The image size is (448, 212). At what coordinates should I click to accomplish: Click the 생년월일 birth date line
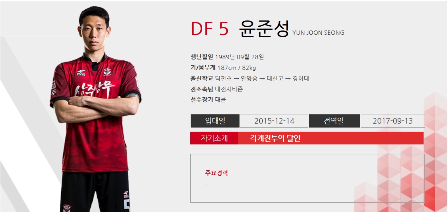pos(227,57)
